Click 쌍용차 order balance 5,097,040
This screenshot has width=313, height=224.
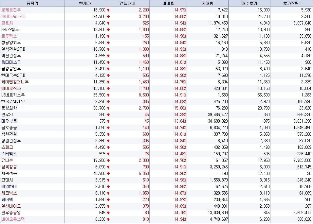[303, 23]
